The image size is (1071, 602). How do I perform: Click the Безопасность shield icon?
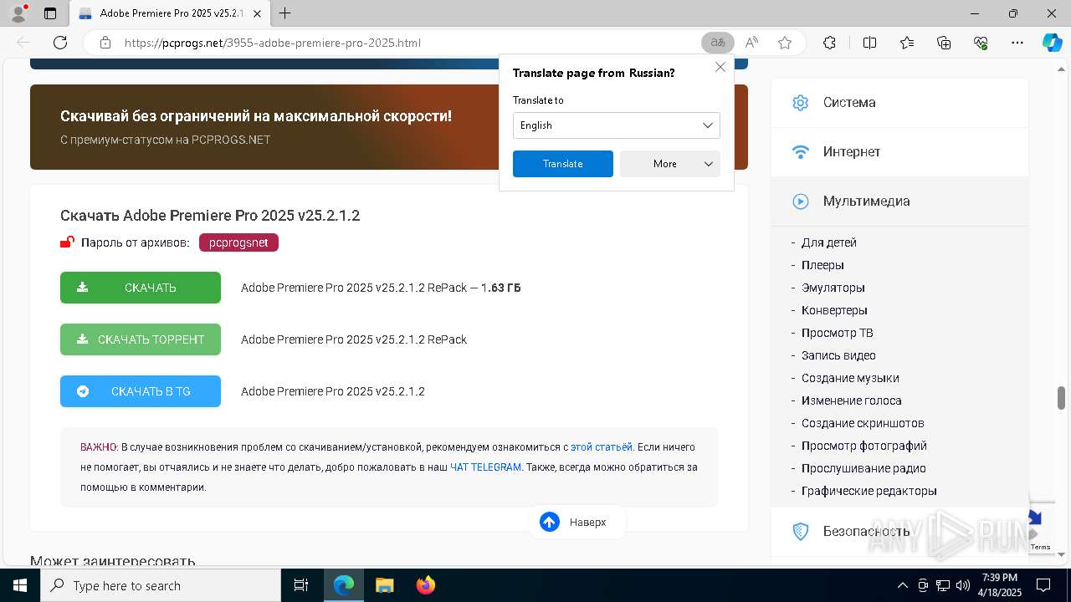coord(801,531)
